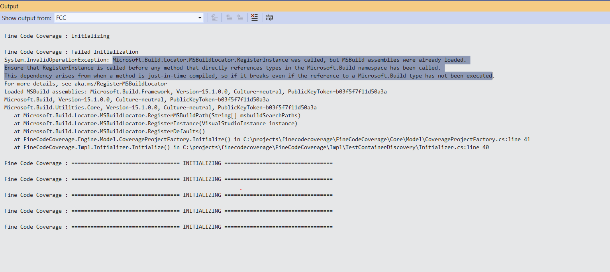
Task: Jump to message source code
Action: click(x=214, y=17)
